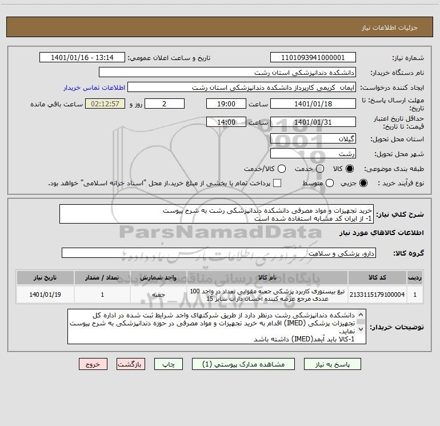This screenshot has height=426, width=440.
Task: Click the validity time field 14:00
Action: coord(226,122)
